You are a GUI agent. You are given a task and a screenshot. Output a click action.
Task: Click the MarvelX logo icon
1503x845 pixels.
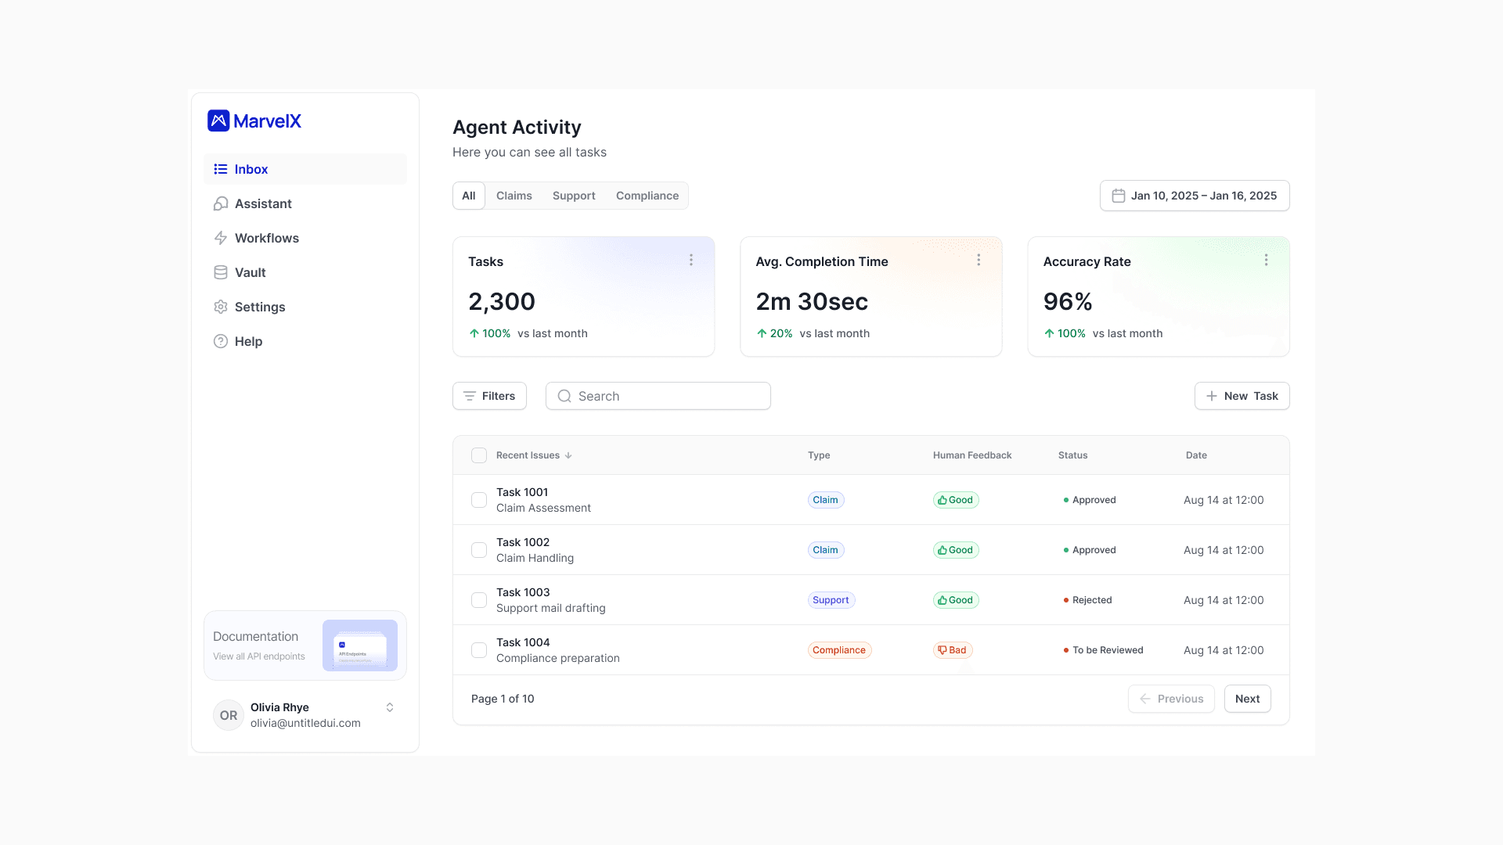click(218, 120)
